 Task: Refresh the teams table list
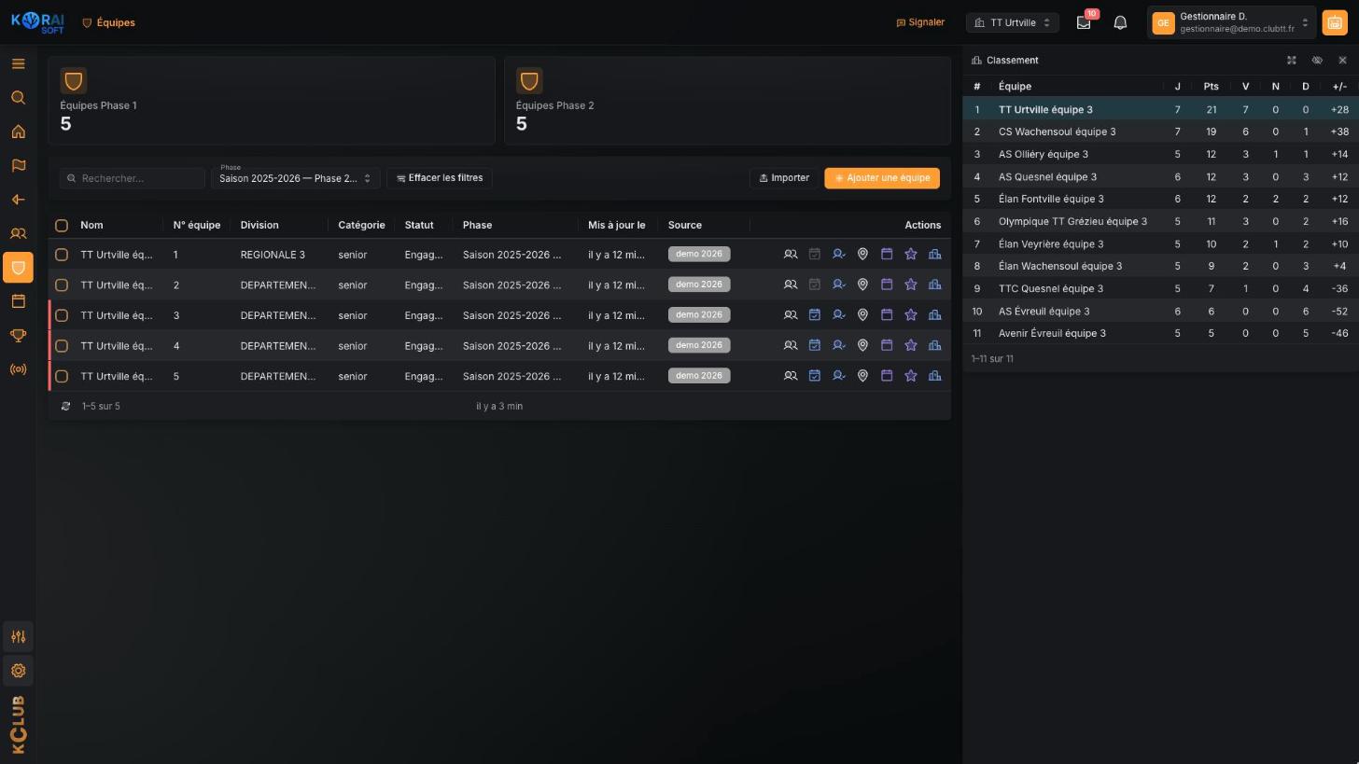tap(65, 407)
